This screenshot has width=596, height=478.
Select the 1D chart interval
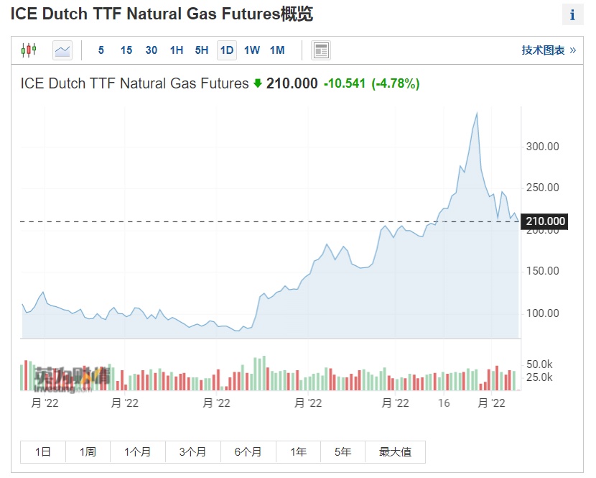227,50
